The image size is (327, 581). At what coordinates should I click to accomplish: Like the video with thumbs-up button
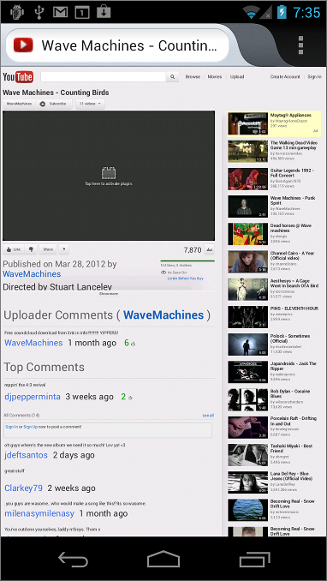[14, 249]
